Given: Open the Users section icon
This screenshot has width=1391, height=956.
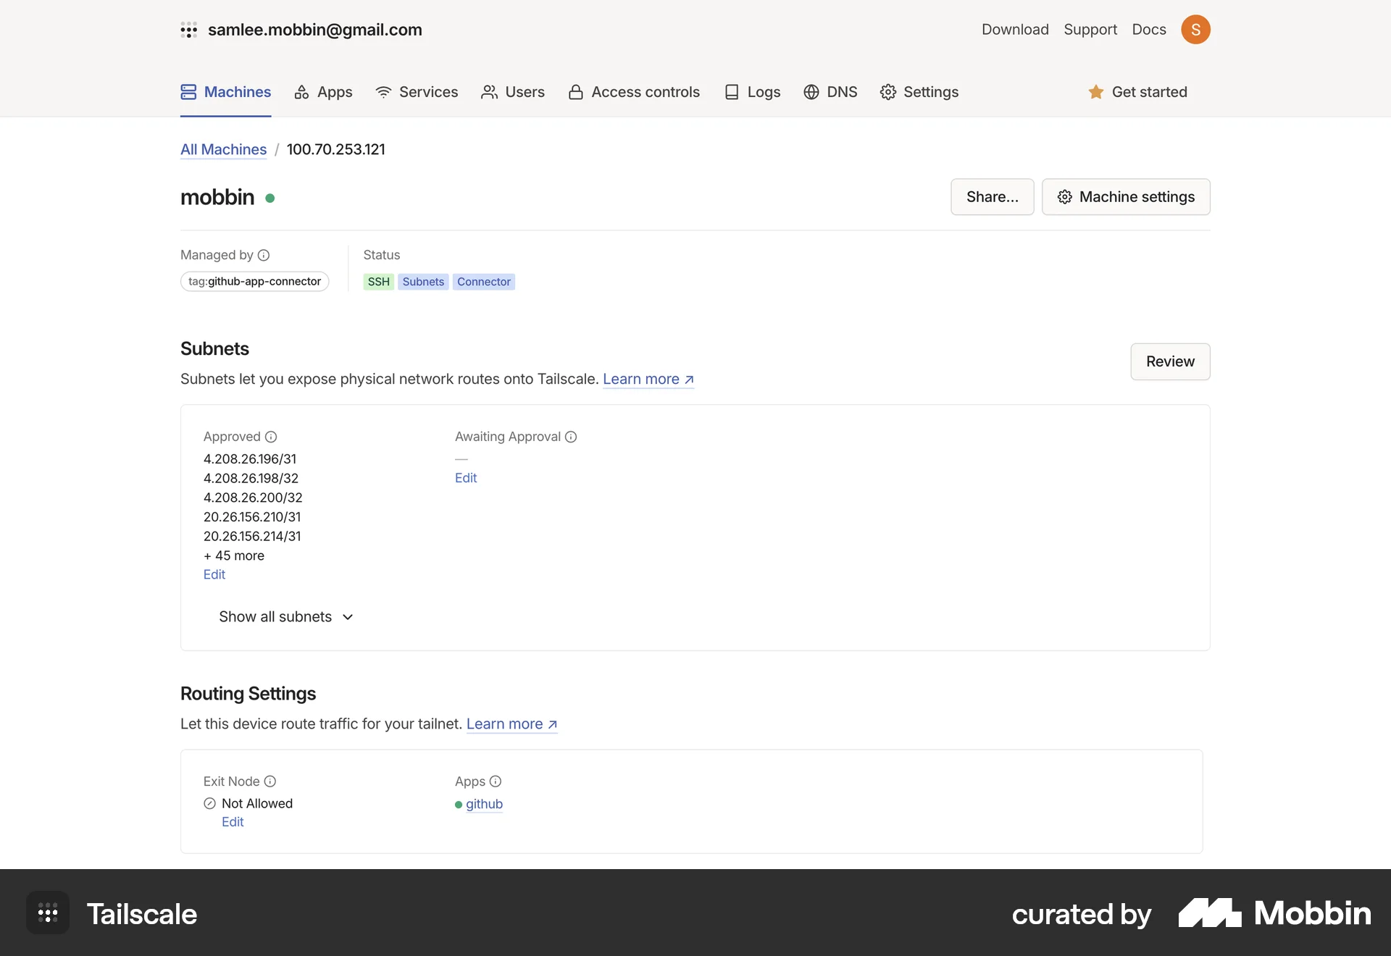Looking at the screenshot, I should point(490,92).
